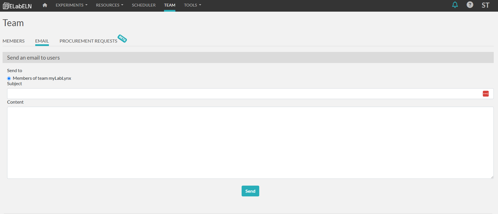Open the Scheduler page

pos(144,5)
